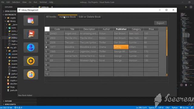Click the 'Drama' cell in row 4
This screenshot has width=194, height=109.
pos(106,47)
